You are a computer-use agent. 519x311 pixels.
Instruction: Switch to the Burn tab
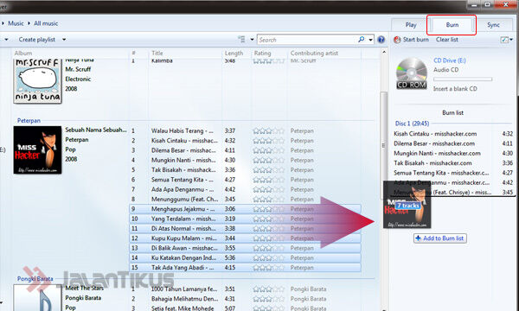coord(452,25)
